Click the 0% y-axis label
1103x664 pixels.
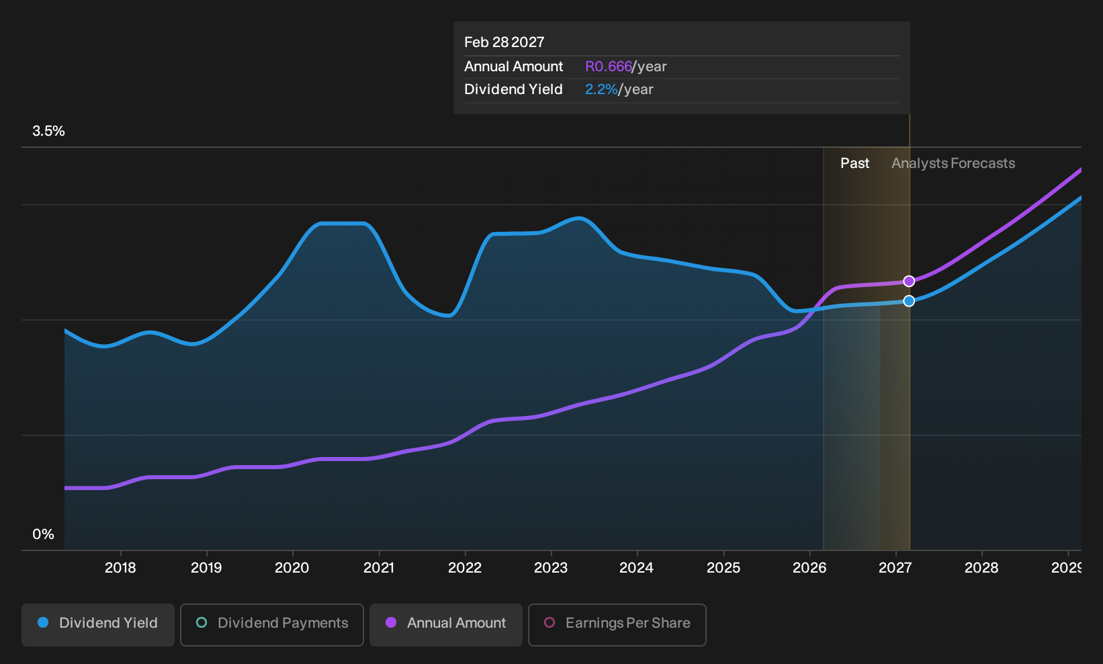(x=43, y=534)
